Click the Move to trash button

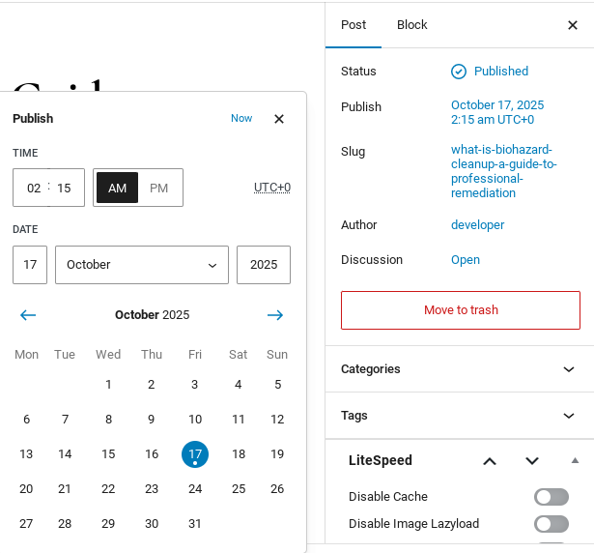pyautogui.click(x=461, y=310)
